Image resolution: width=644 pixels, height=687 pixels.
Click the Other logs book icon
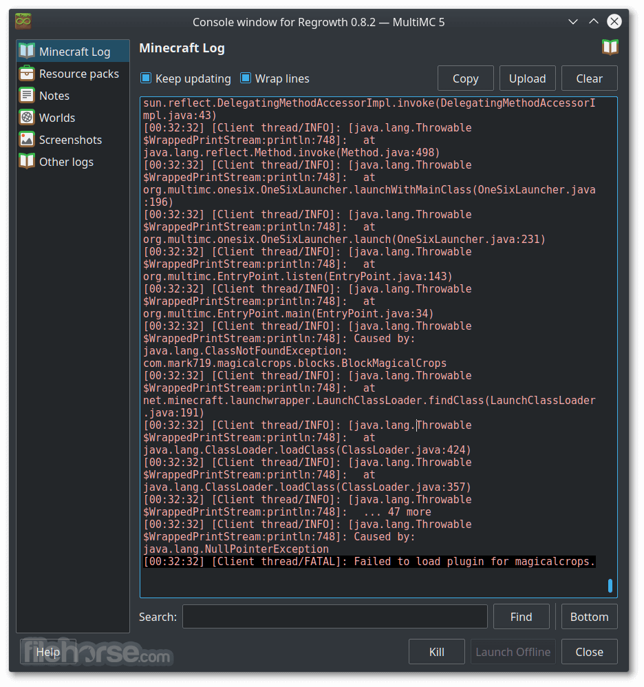tap(27, 161)
